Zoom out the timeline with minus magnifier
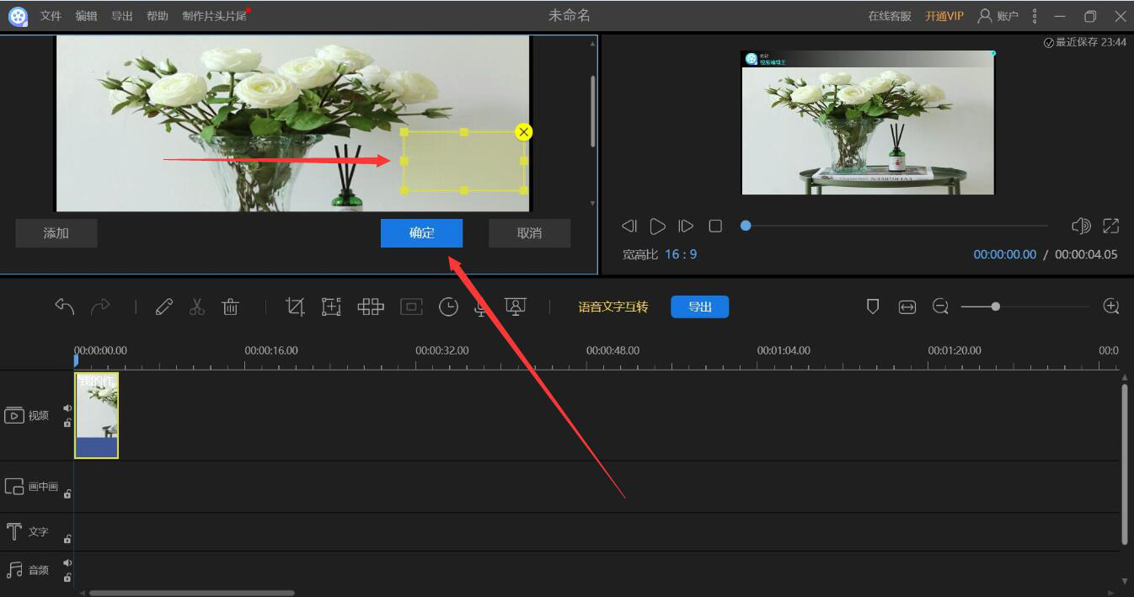This screenshot has width=1134, height=597. click(941, 306)
